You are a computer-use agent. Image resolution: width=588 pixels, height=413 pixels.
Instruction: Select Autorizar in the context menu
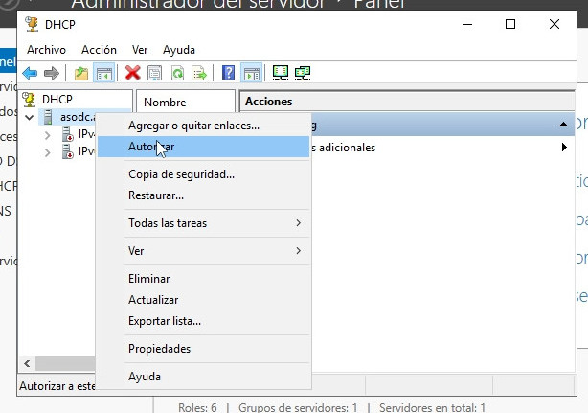tap(151, 147)
